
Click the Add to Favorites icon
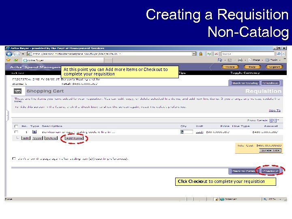coord(16,60)
